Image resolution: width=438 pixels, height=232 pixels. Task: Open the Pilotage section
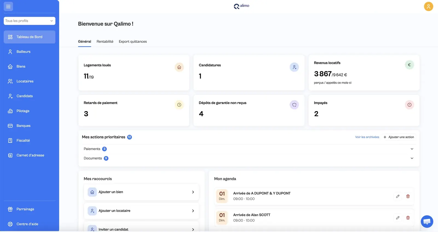[x=30, y=111]
